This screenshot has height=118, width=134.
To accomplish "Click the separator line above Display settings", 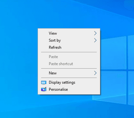I will click(x=69, y=78).
